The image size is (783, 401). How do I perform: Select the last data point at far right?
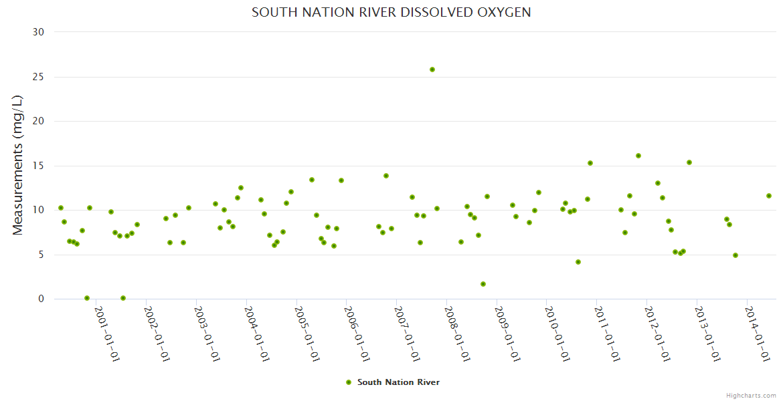(x=769, y=196)
